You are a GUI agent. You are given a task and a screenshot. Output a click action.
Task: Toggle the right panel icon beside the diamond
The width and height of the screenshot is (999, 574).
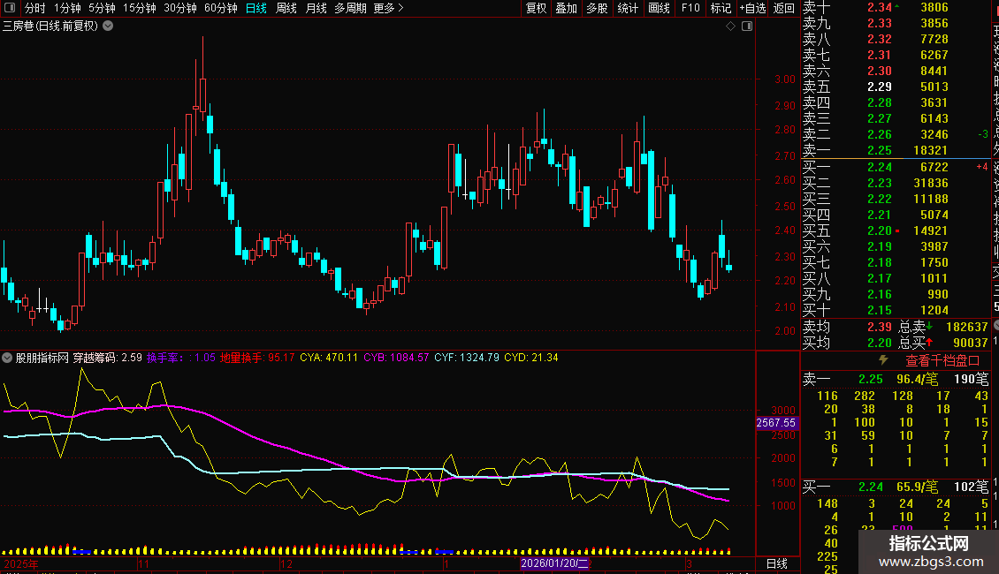coord(746,26)
